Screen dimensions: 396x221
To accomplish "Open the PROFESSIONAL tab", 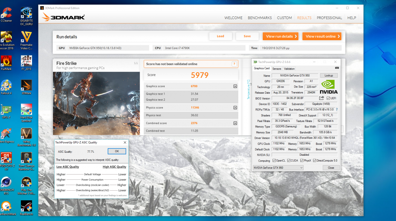I will (x=329, y=18).
